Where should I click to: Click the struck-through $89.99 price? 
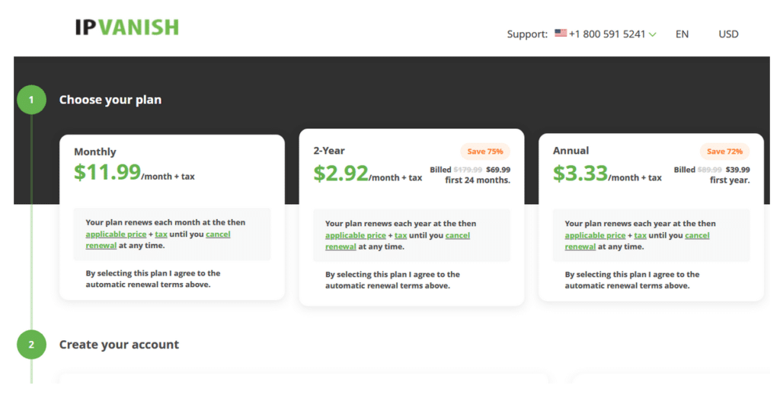pyautogui.click(x=709, y=170)
